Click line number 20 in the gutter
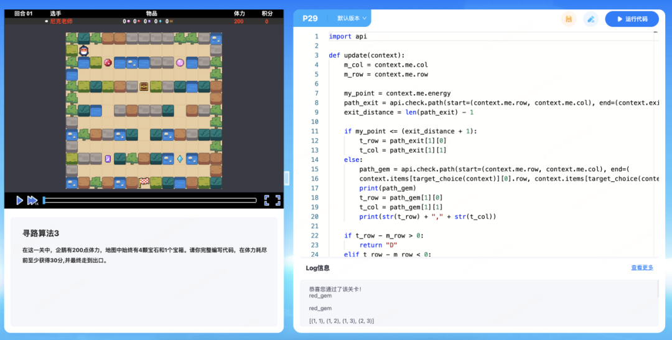Screen dimensions: 672x340 pyautogui.click(x=315, y=217)
